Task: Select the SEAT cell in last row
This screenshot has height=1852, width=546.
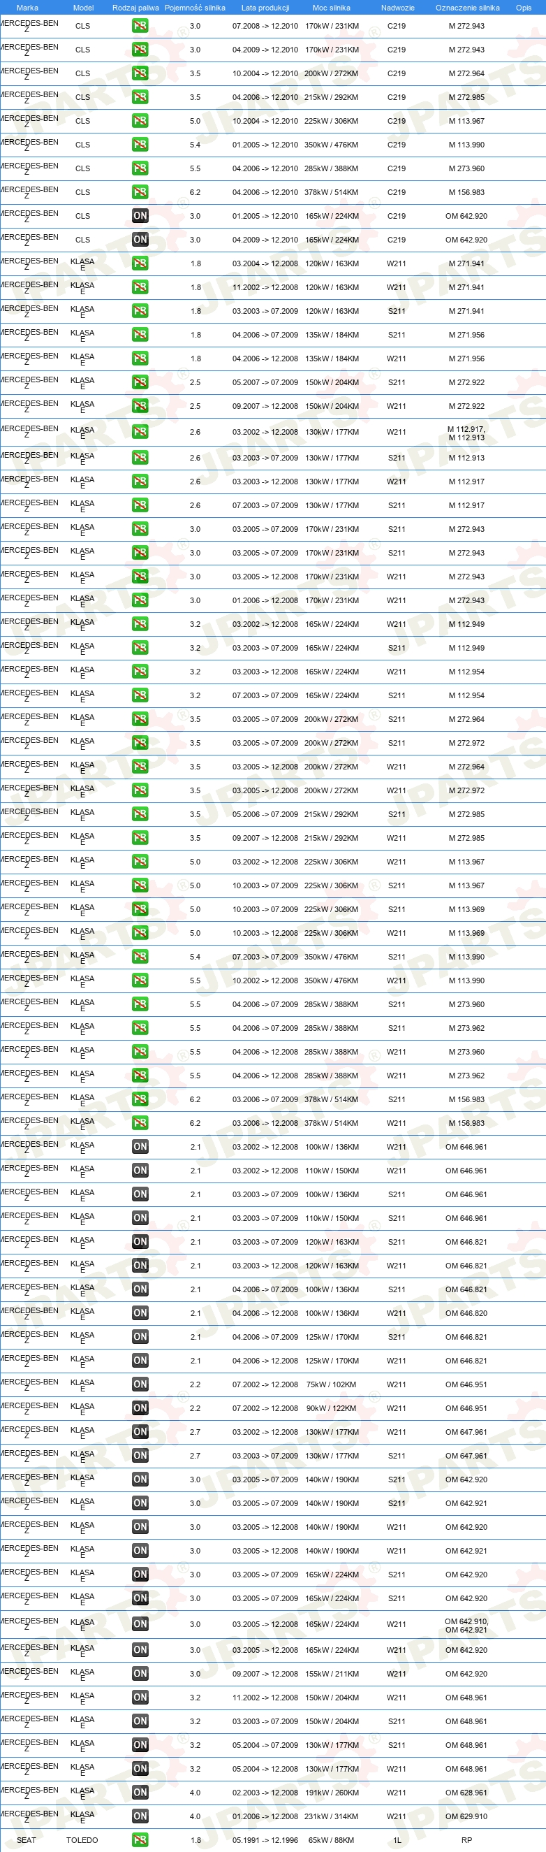Action: [x=27, y=1840]
